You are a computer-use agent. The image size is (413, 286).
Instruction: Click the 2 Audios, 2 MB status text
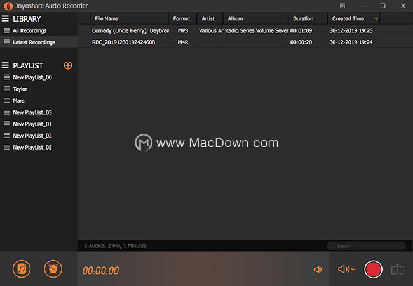(x=115, y=246)
